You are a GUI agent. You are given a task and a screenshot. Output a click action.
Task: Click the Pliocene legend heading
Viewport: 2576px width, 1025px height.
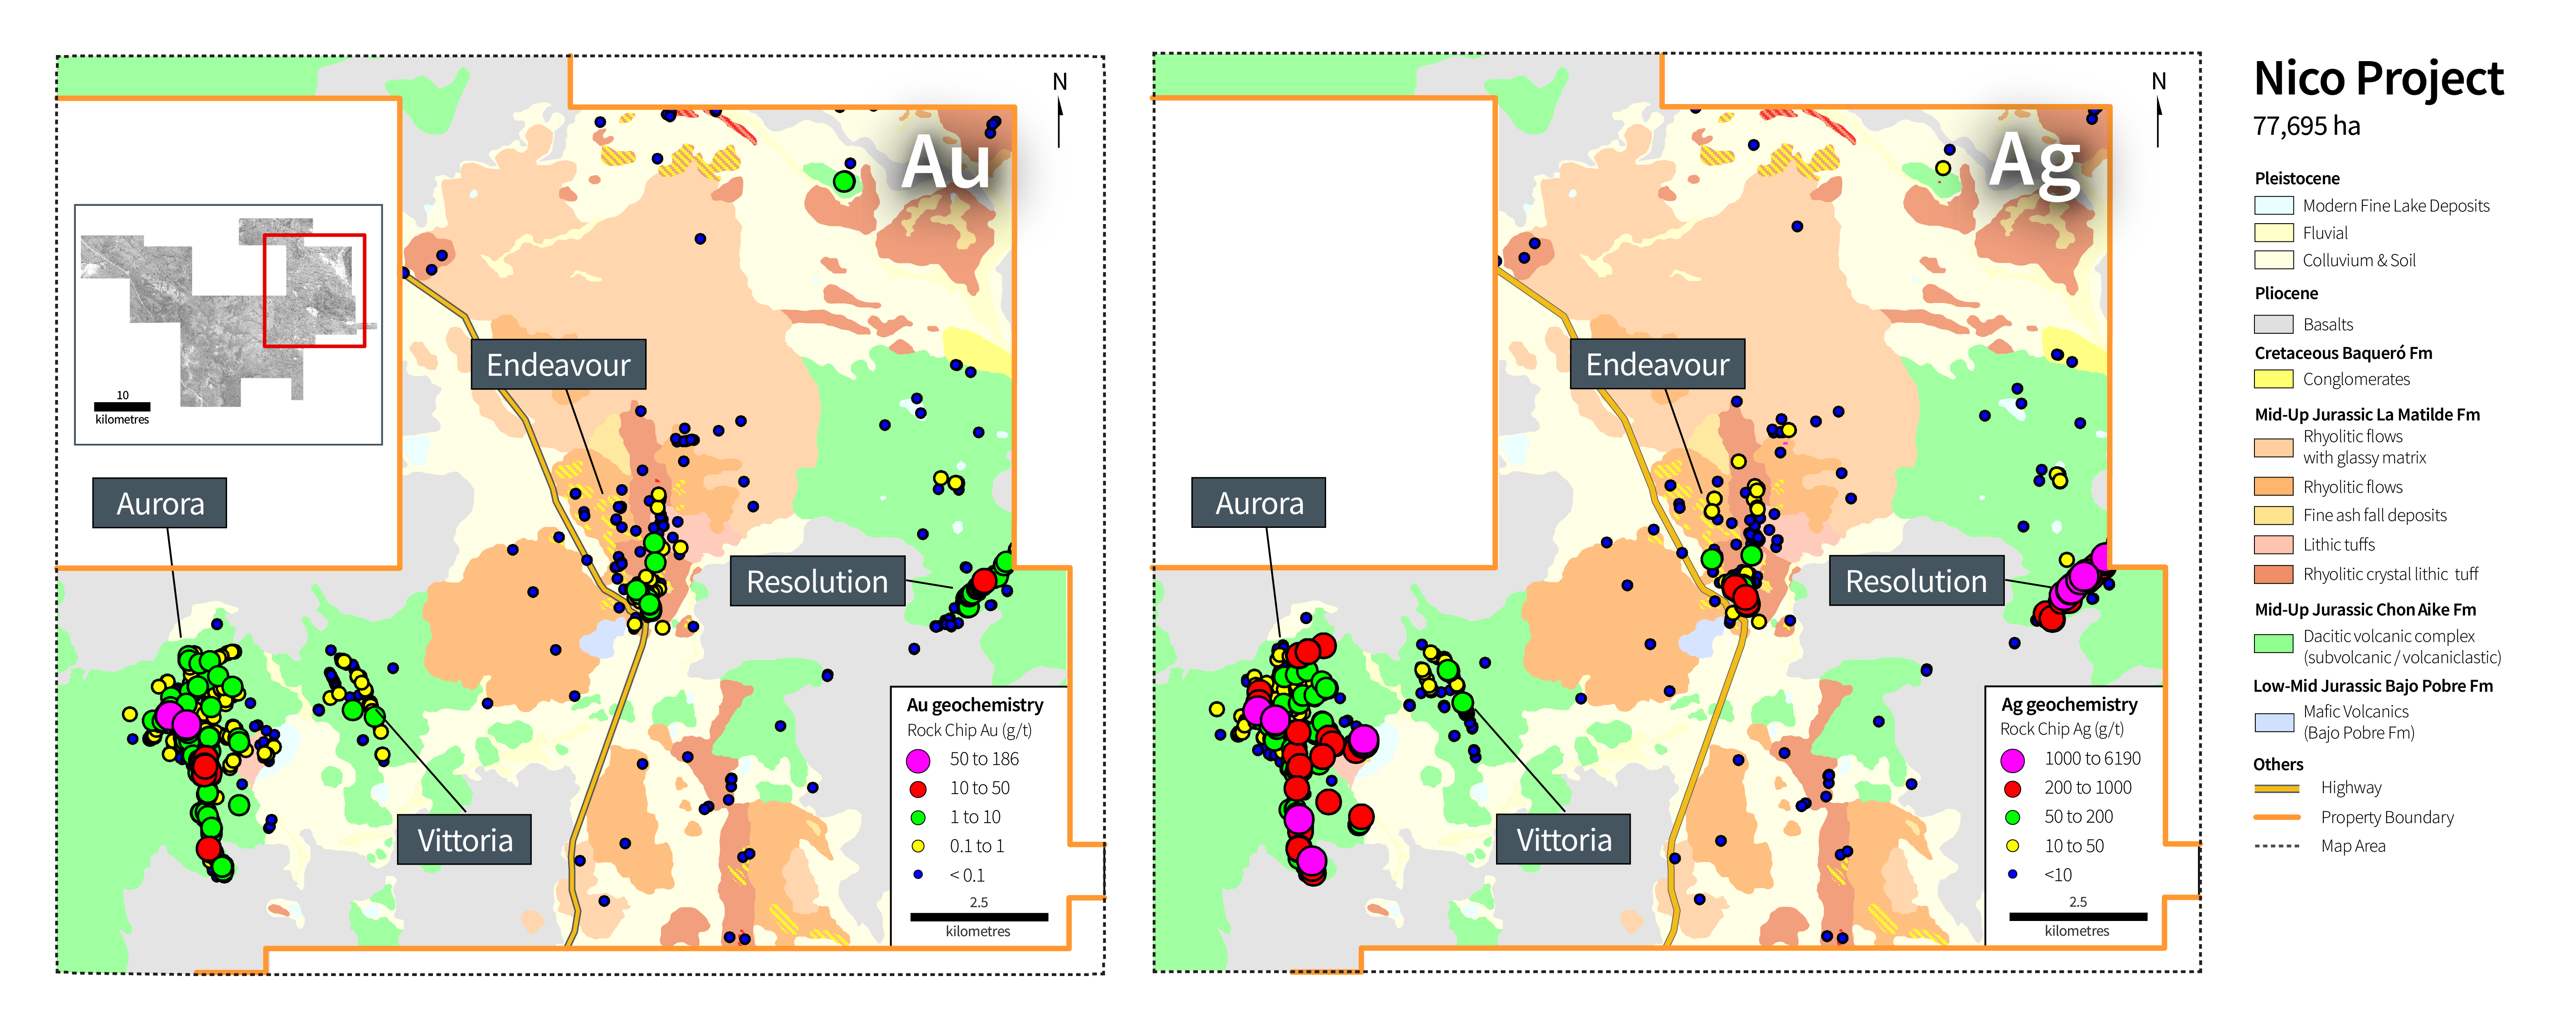click(x=2286, y=293)
